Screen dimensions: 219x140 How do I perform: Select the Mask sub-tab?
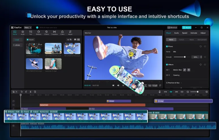[x=192, y=40]
